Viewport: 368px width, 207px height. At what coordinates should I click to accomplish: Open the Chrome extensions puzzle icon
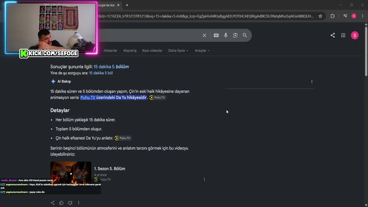point(333,16)
